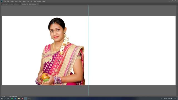This screenshot has width=178, height=100.
Task: Click the system clock showing 7:23 AM
Action: pyautogui.click(x=170, y=99)
